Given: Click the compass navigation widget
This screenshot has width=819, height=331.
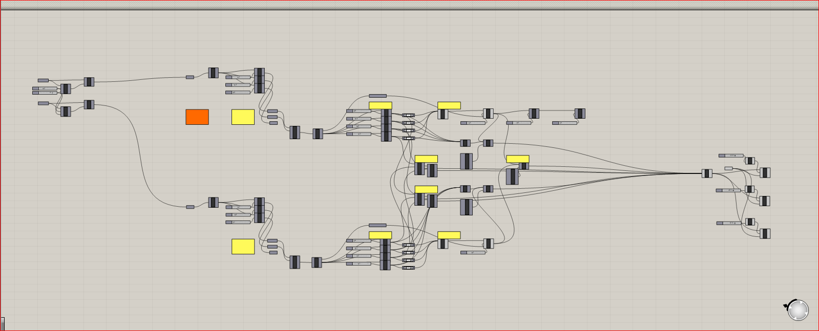Looking at the screenshot, I should click(797, 310).
